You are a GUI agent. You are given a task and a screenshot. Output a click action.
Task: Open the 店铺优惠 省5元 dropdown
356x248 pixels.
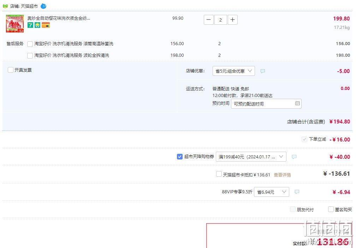click(x=234, y=71)
